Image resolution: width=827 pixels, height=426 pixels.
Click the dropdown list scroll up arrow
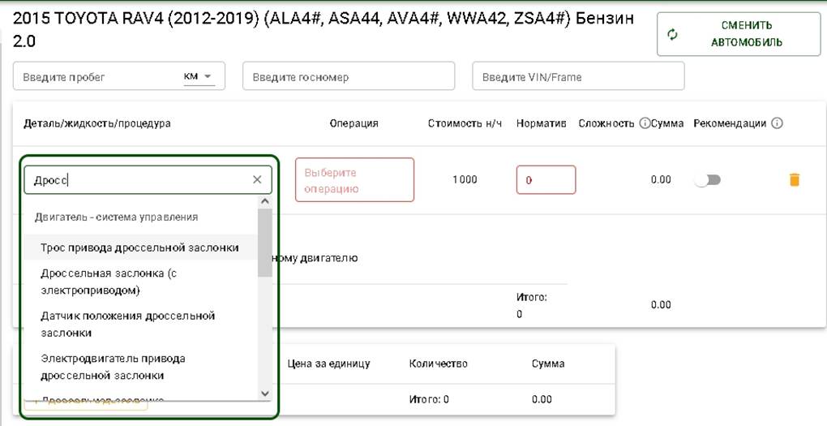pos(265,201)
